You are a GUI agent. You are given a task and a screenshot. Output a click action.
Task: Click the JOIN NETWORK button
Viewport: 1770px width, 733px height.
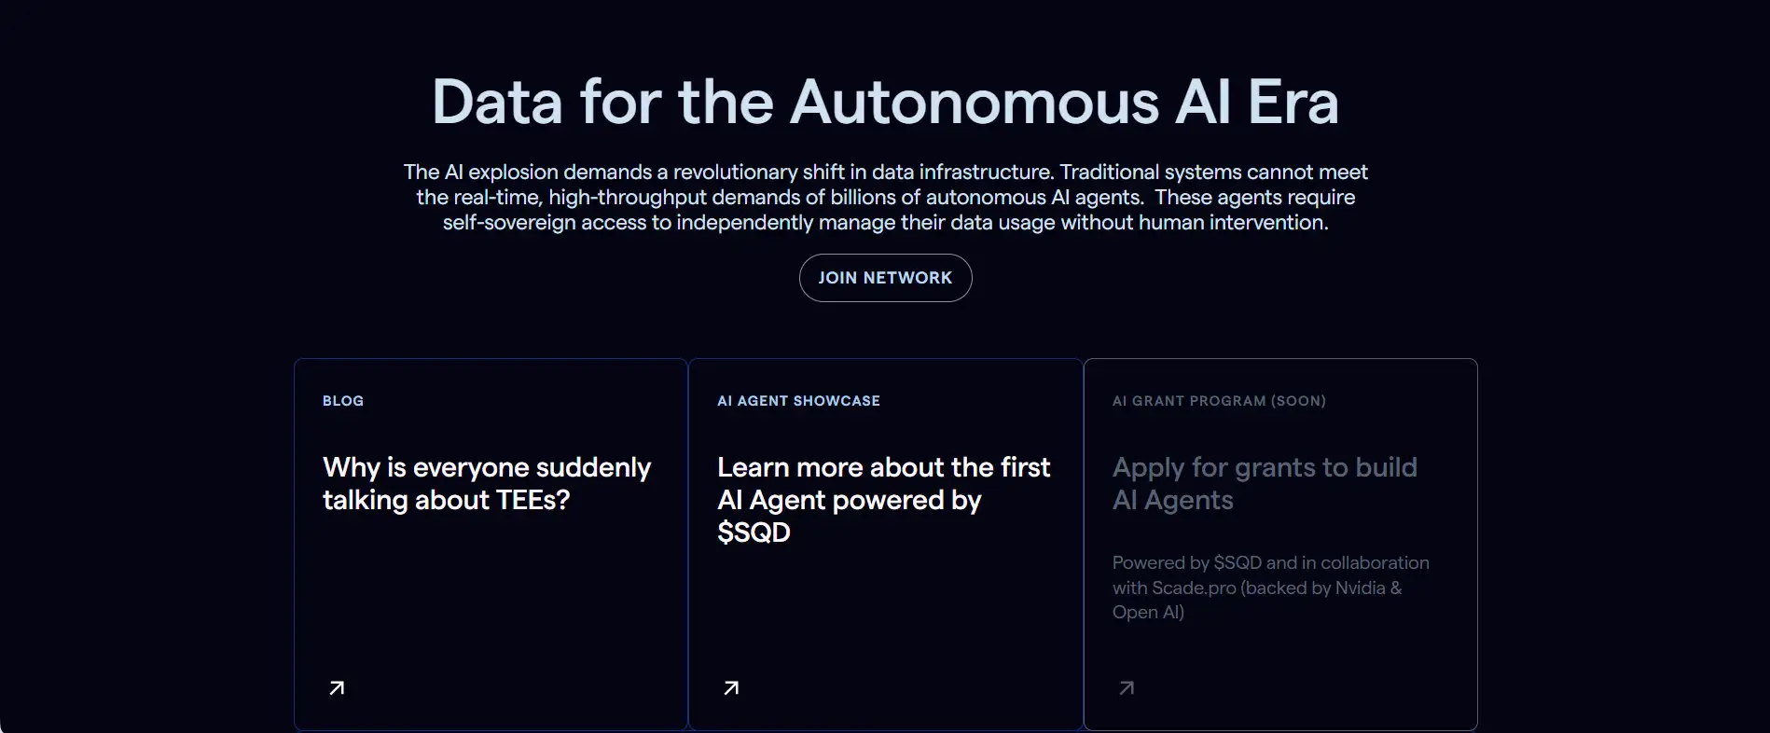(x=885, y=278)
